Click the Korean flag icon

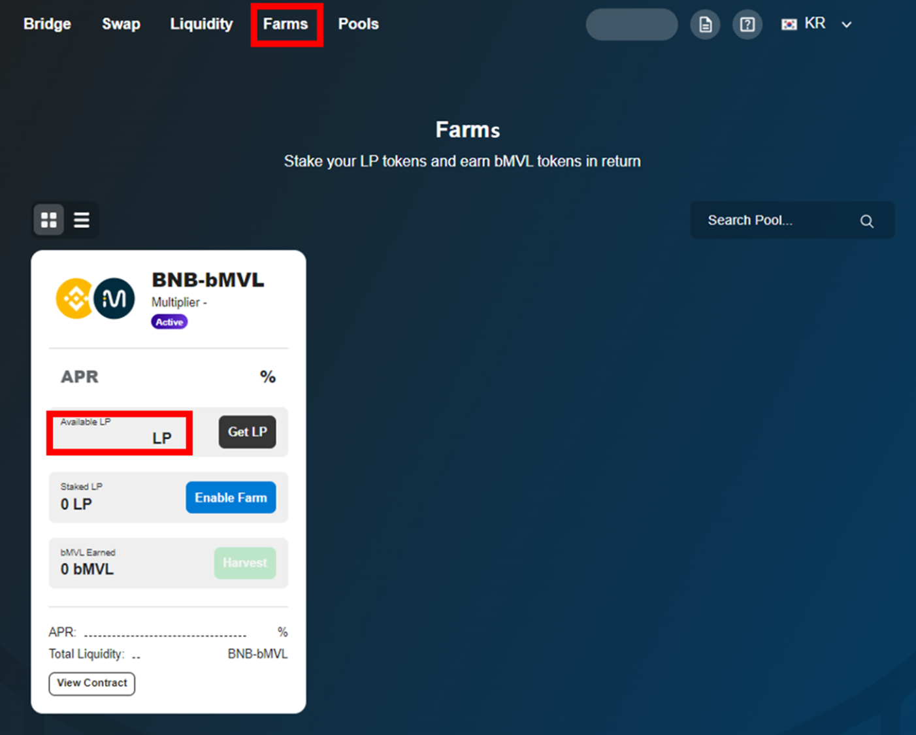pos(789,24)
